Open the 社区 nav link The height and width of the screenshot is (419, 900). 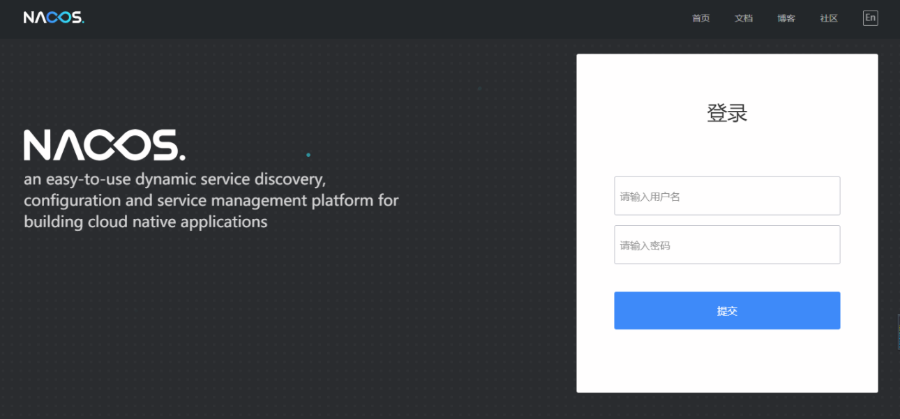(829, 18)
